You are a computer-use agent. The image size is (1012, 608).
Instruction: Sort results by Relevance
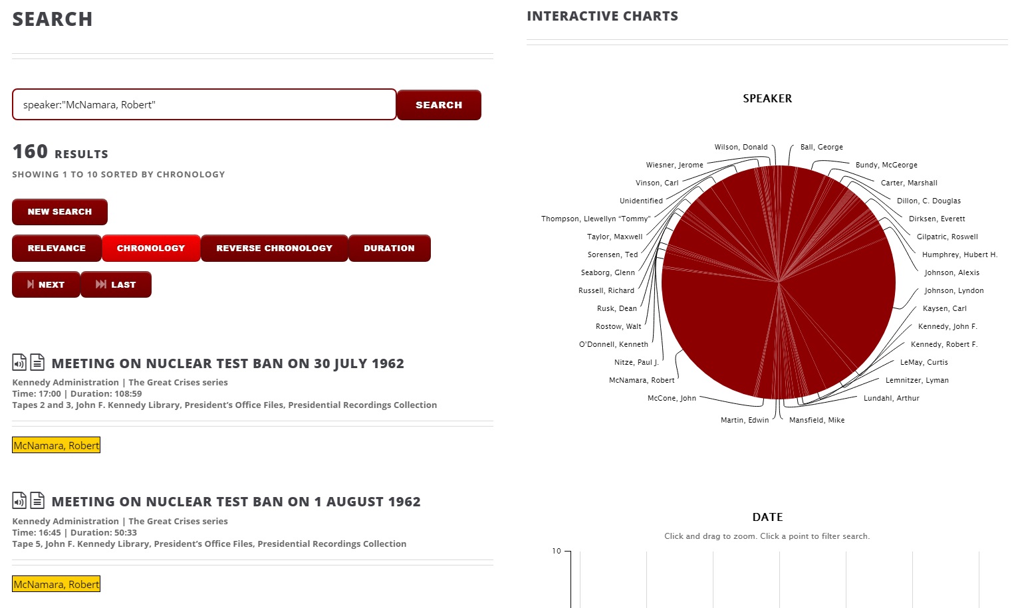pyautogui.click(x=57, y=249)
